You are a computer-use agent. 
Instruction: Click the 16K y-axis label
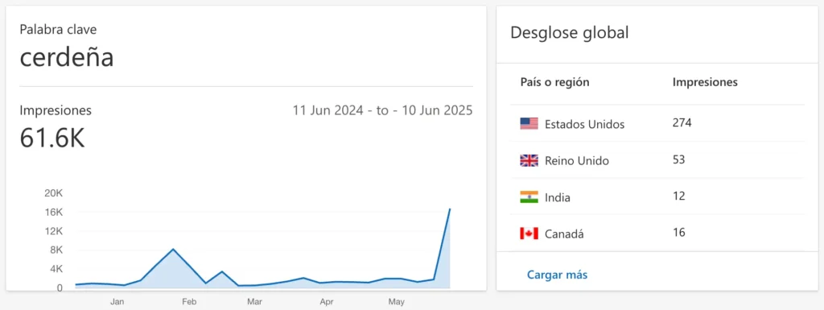(53, 213)
